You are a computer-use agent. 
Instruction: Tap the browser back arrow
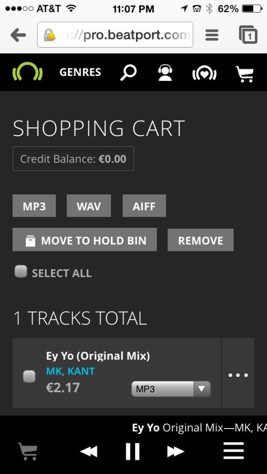18,35
